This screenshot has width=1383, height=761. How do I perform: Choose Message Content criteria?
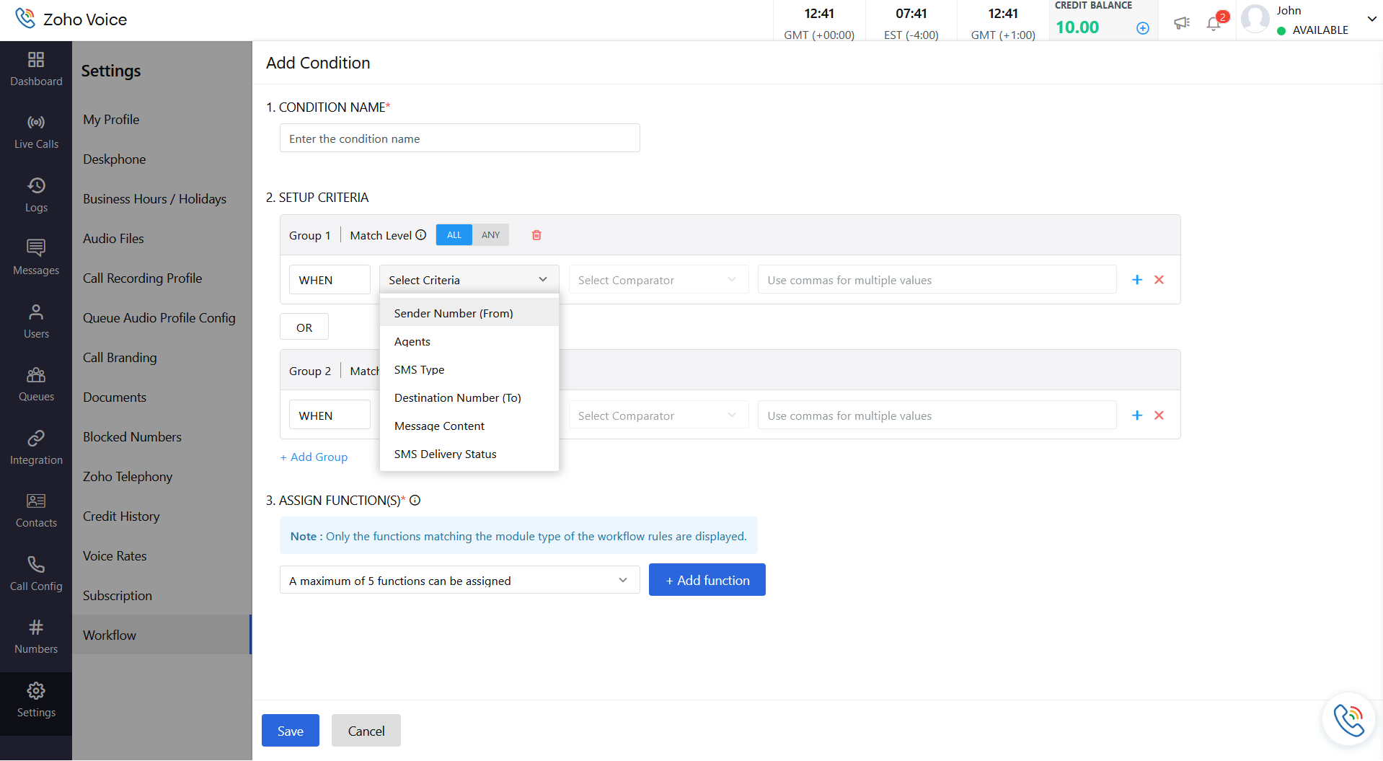click(x=469, y=426)
